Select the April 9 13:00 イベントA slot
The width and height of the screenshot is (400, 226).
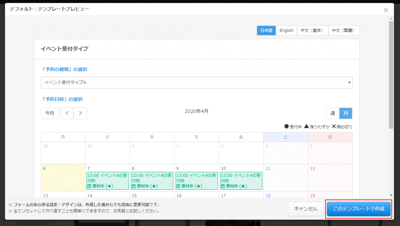(x=196, y=181)
